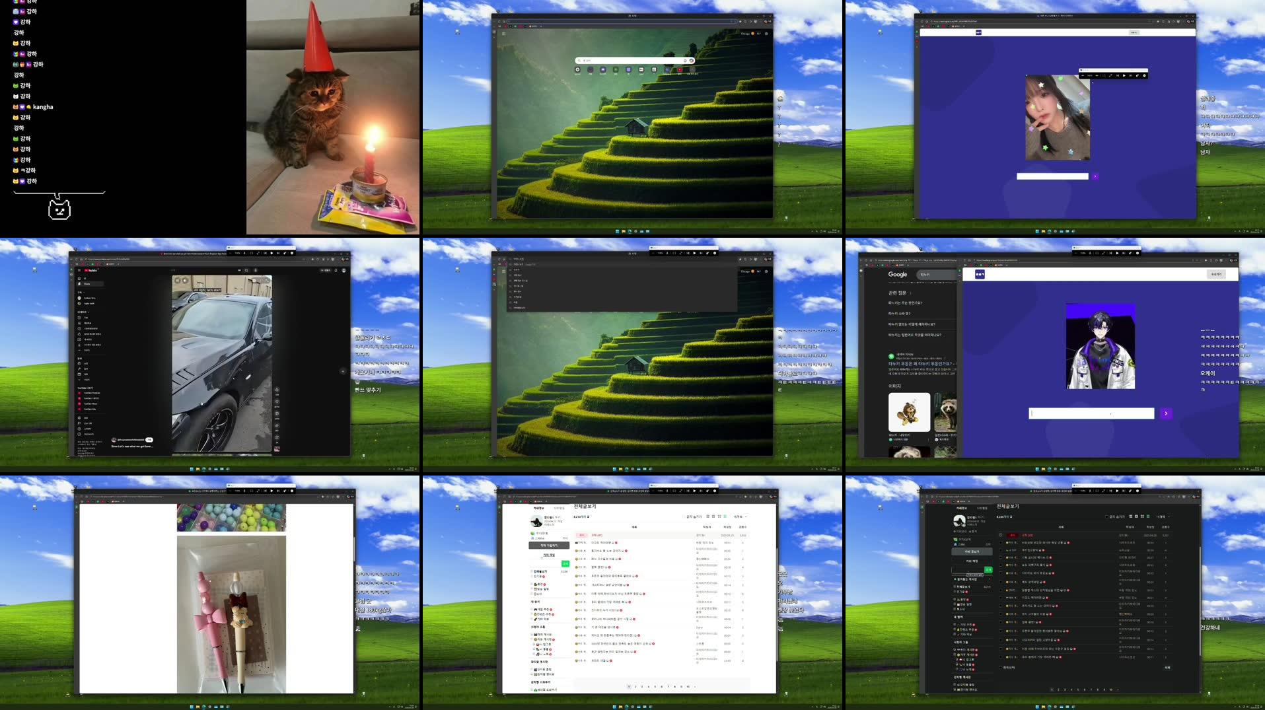
Task: Open YouTube notifications via the bell icon
Action: point(336,270)
